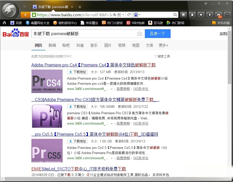Click the undo closed tab arrow
The image size is (233, 182).
coord(25,7)
